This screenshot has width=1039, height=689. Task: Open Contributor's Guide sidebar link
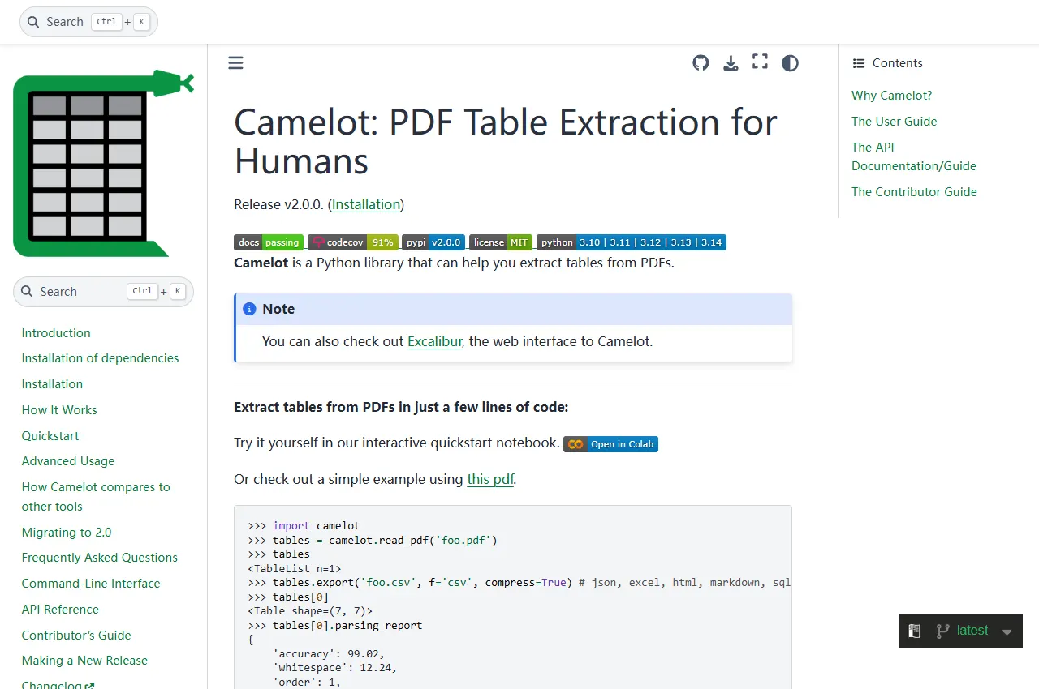[76, 636]
